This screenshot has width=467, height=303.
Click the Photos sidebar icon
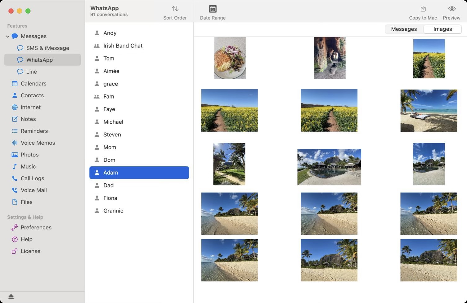coord(15,155)
